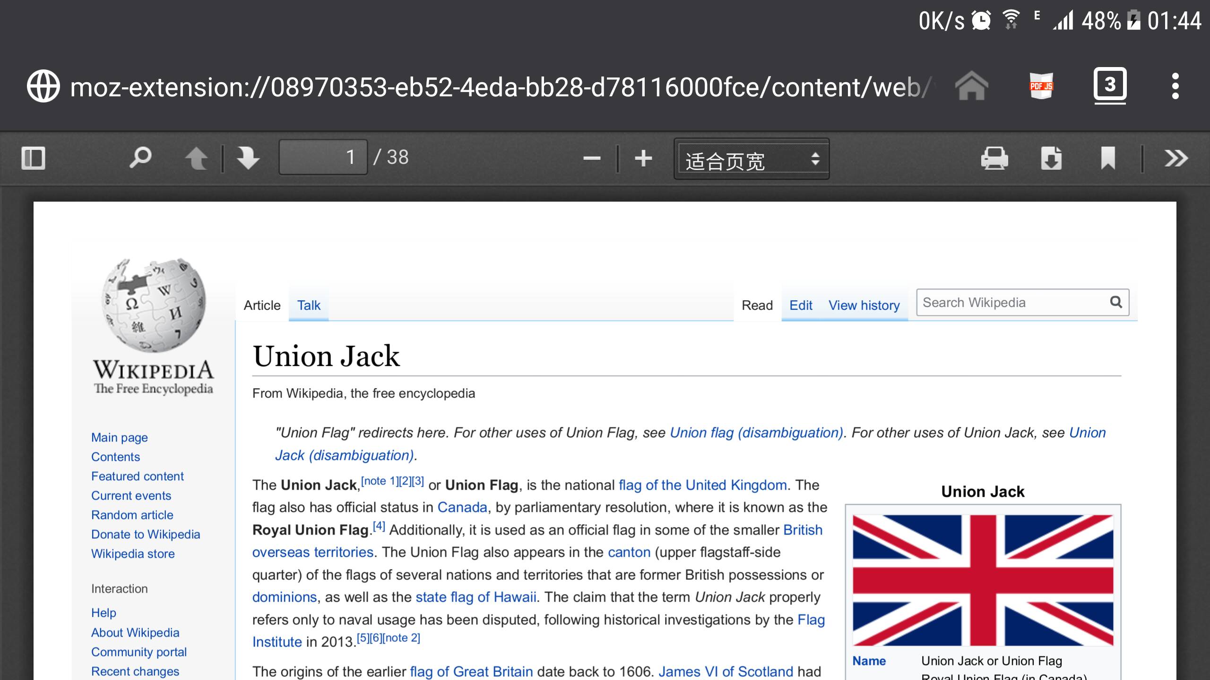
Task: Click the bookmark current view icon
Action: [x=1108, y=158]
